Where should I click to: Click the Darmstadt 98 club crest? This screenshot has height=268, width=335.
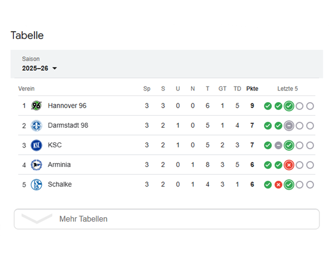[36, 126]
